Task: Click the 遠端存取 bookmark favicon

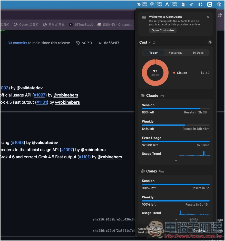Action: click(x=99, y=25)
